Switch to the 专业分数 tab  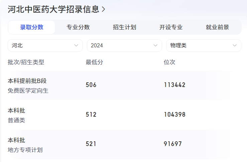[78, 27]
